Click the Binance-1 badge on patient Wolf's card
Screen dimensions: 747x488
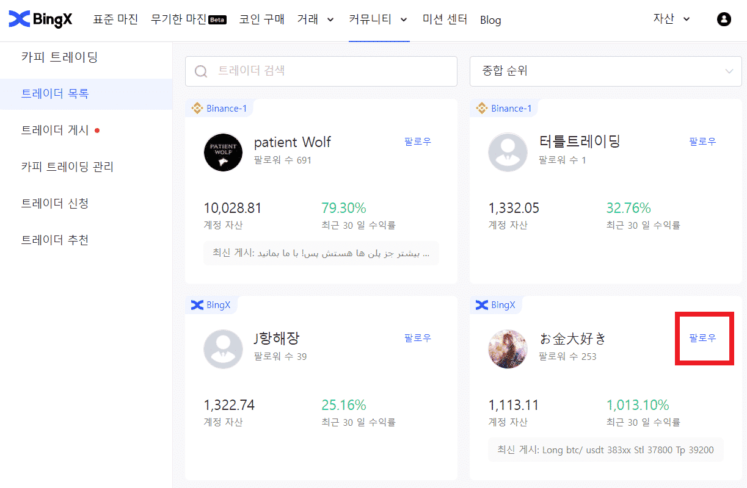point(219,108)
